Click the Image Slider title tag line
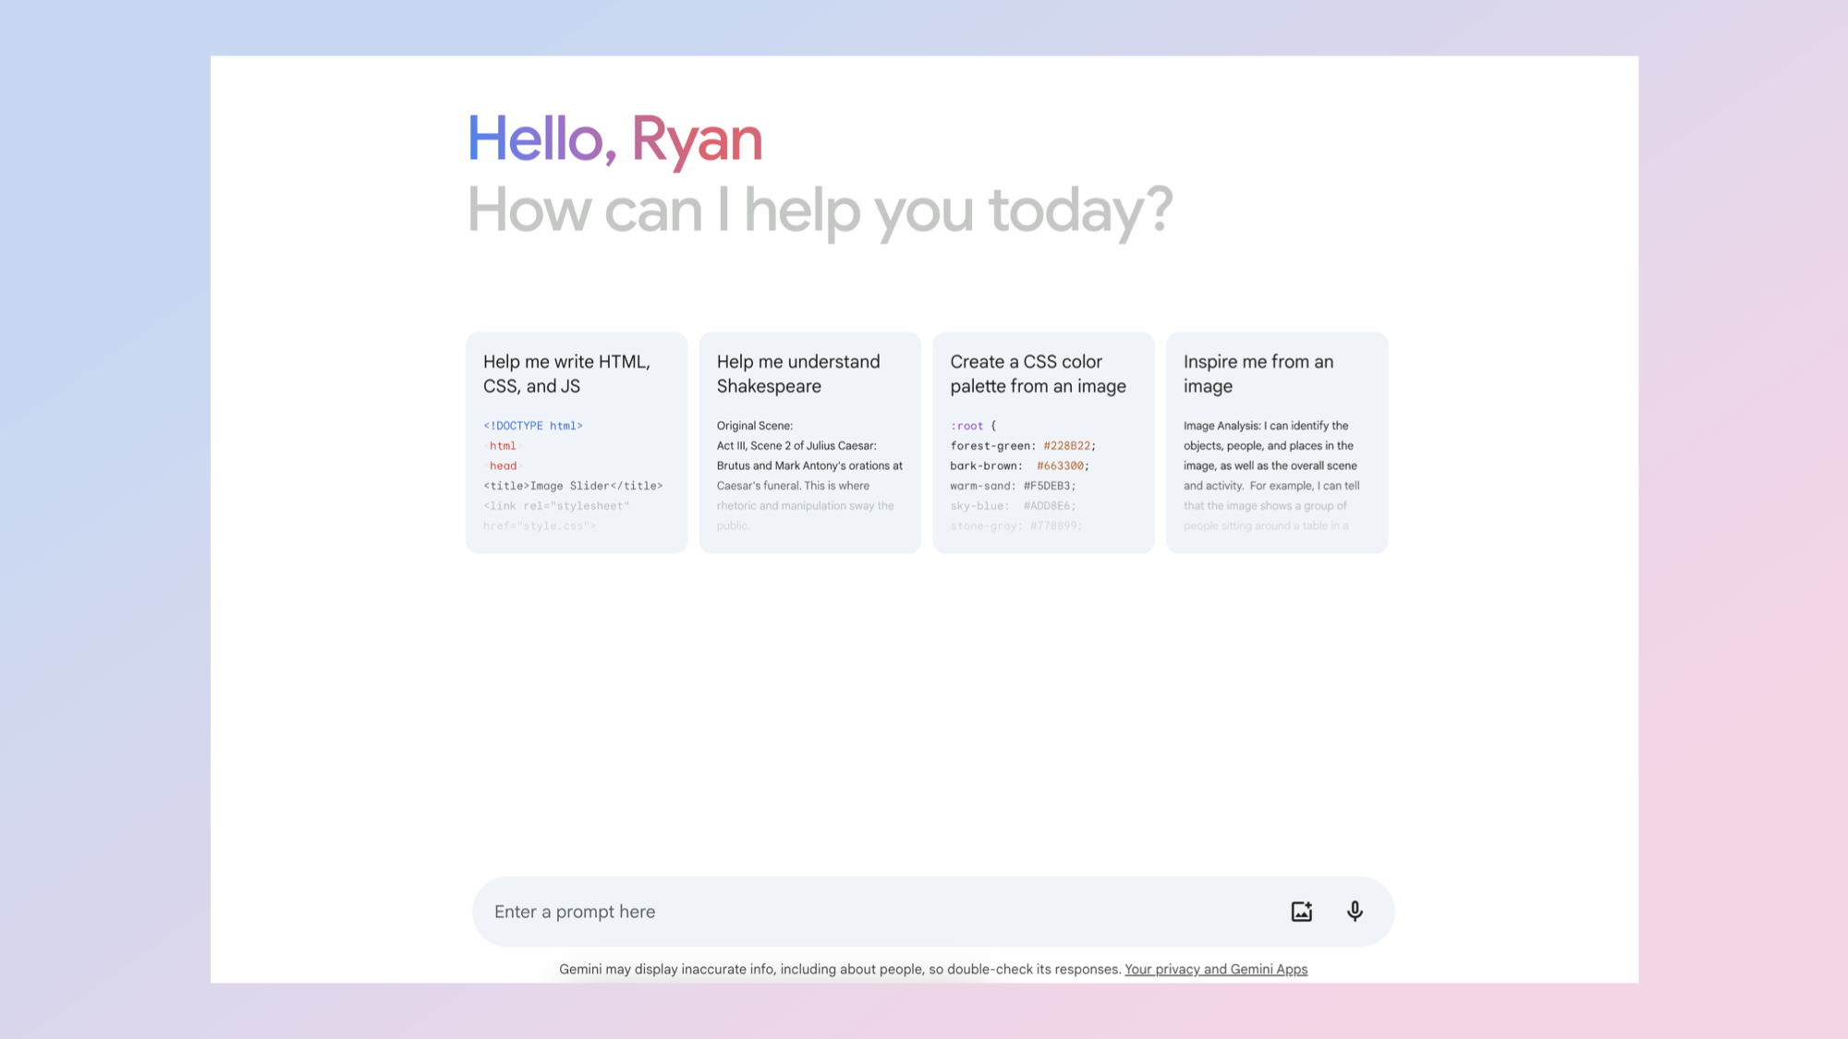 573,486
